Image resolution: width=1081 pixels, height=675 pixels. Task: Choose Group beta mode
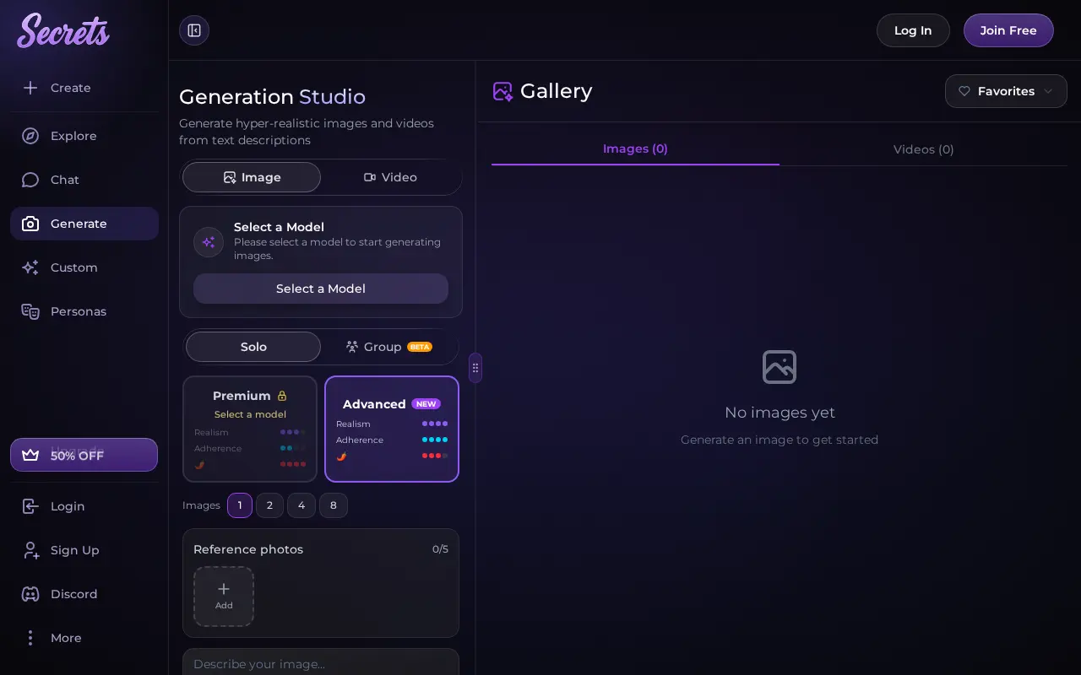tap(389, 347)
